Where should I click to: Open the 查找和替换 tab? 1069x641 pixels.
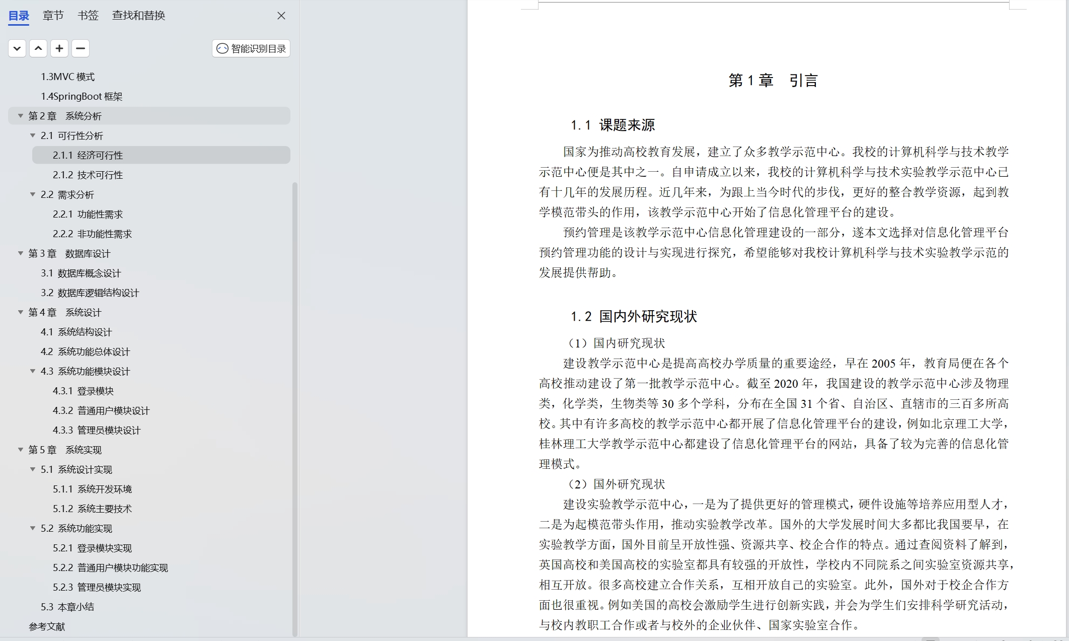point(138,16)
